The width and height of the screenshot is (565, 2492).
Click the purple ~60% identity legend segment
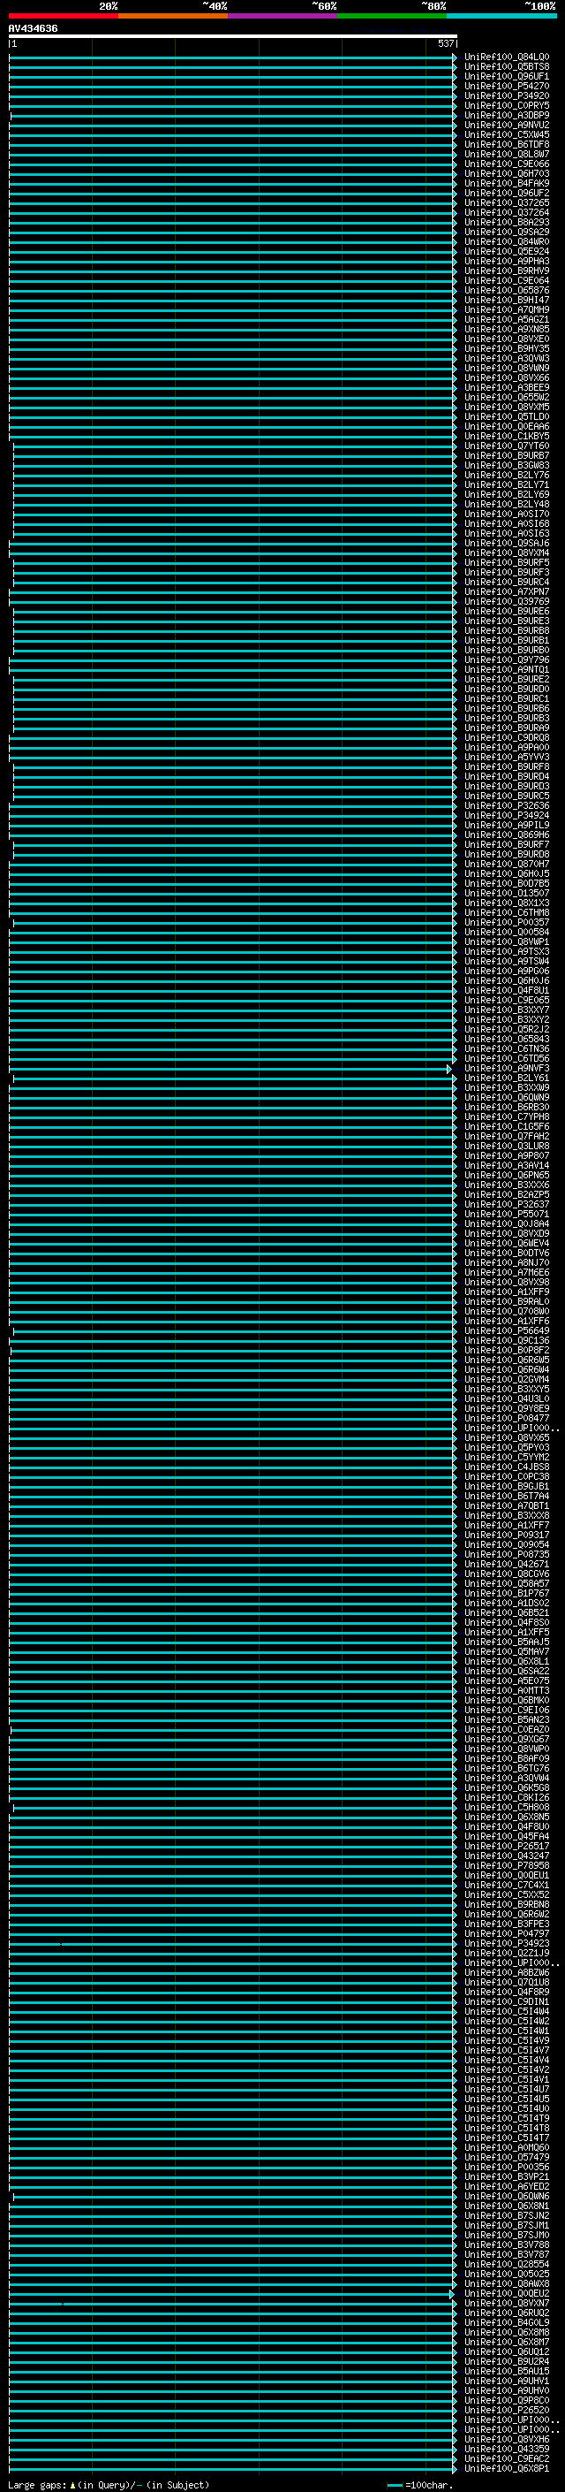[282, 16]
